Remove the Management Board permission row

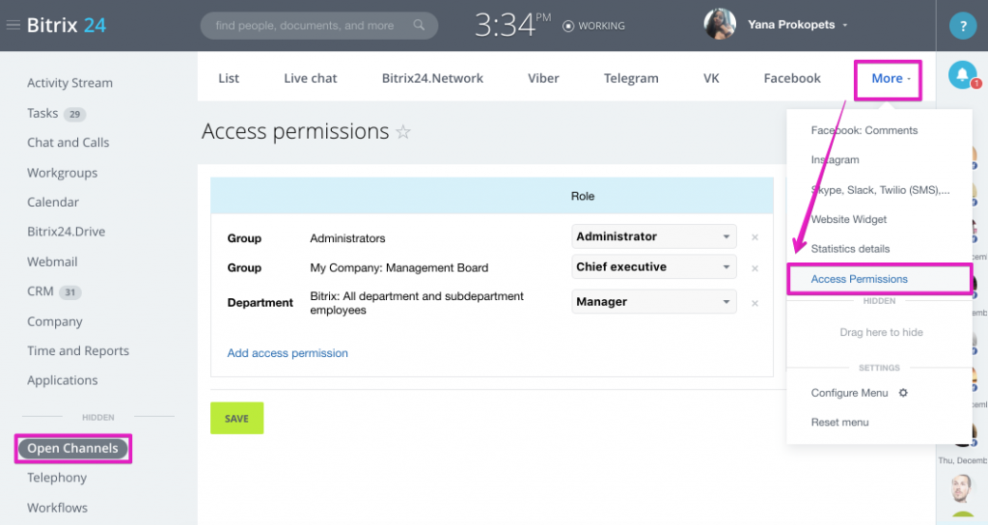[755, 268]
